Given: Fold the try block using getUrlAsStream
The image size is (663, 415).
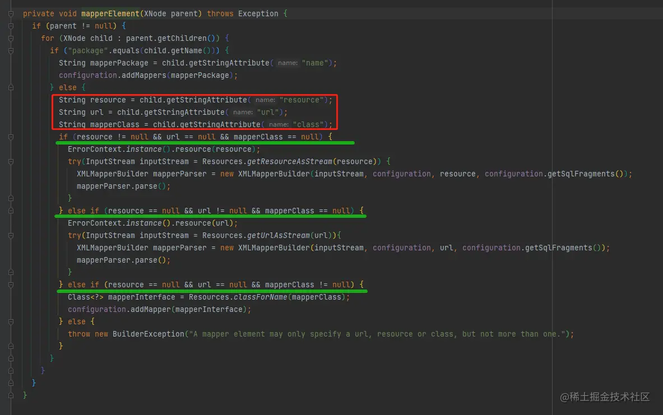Looking at the screenshot, I should (11, 235).
